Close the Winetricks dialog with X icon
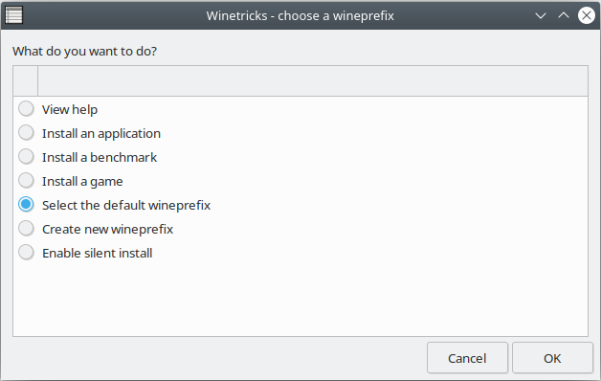The image size is (601, 381). 587,15
